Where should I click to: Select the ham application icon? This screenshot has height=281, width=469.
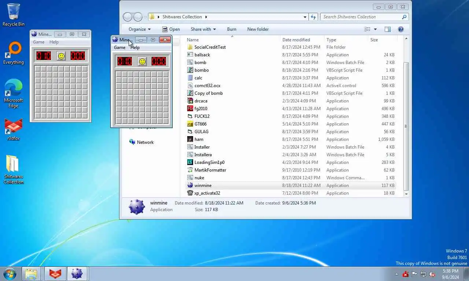190,139
